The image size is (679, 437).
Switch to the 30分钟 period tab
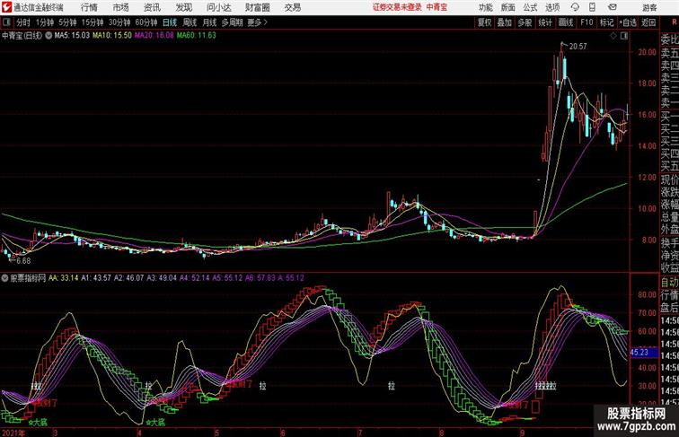[119, 22]
